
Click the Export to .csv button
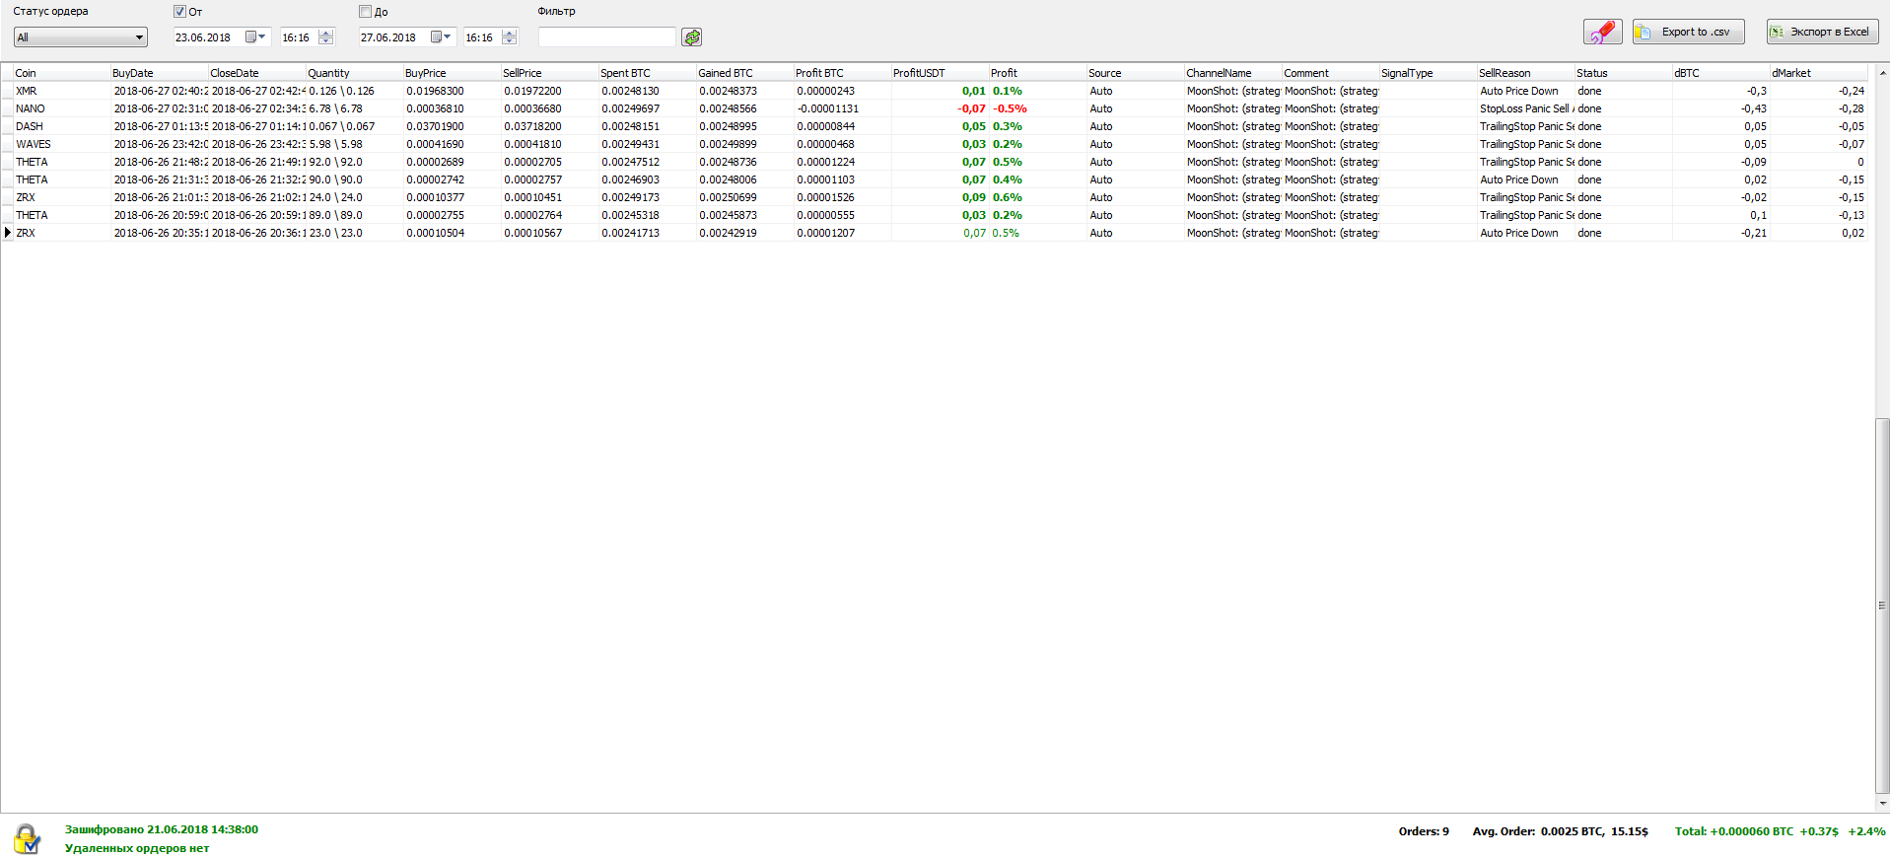coord(1689,32)
